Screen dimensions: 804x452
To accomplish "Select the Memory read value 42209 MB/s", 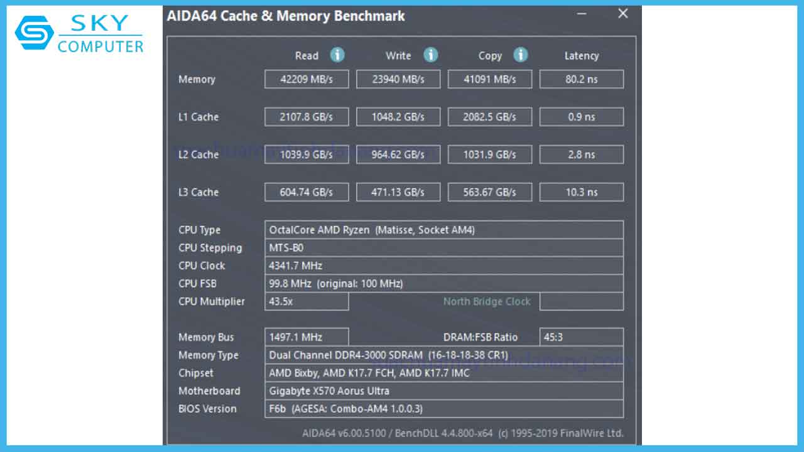I will coord(307,79).
